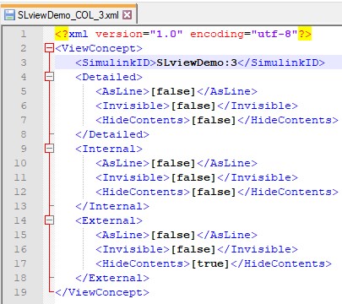Click line number 1 in margin

[x=23, y=34]
